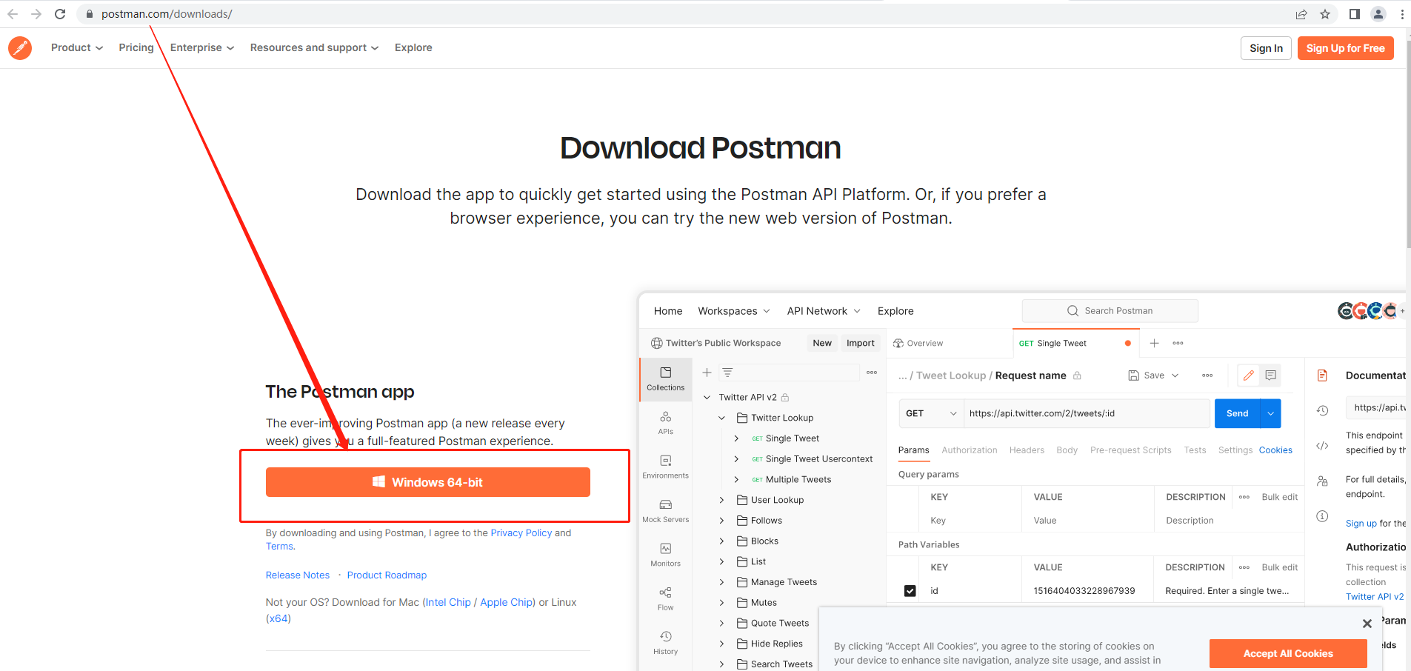Open the Documentation icon in the right sidebar
Image resolution: width=1411 pixels, height=671 pixels.
point(1322,375)
